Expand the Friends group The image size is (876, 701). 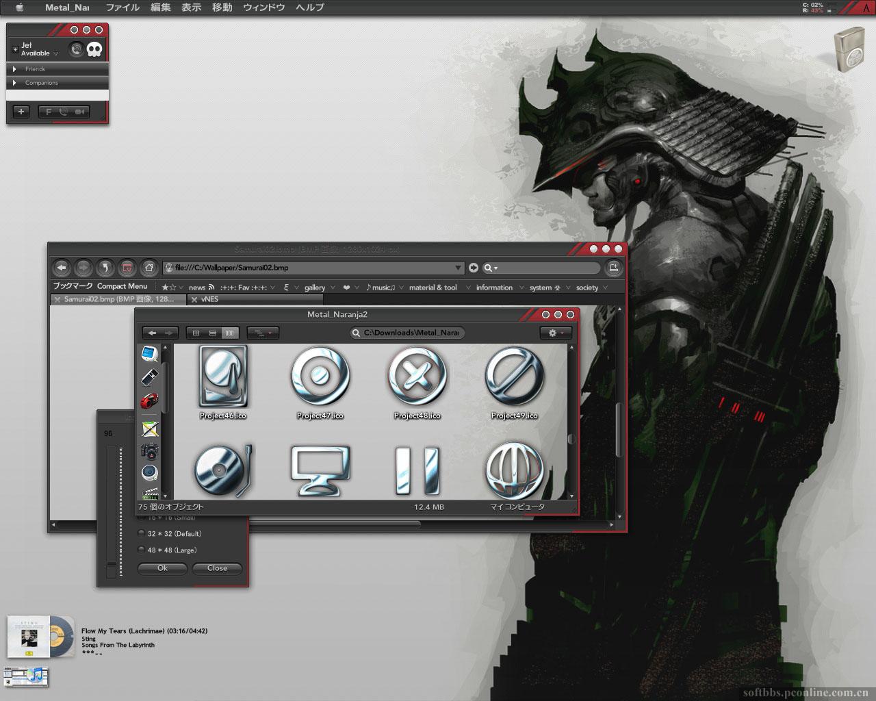(14, 69)
